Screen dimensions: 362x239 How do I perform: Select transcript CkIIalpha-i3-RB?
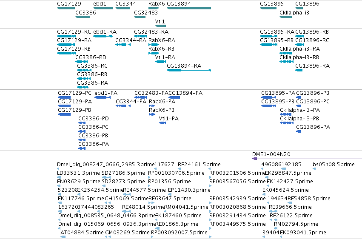[287, 62]
